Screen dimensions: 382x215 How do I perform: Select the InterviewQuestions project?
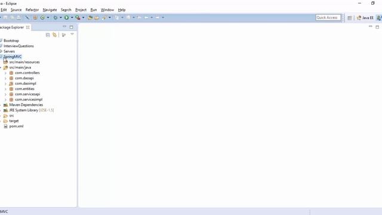pos(19,46)
